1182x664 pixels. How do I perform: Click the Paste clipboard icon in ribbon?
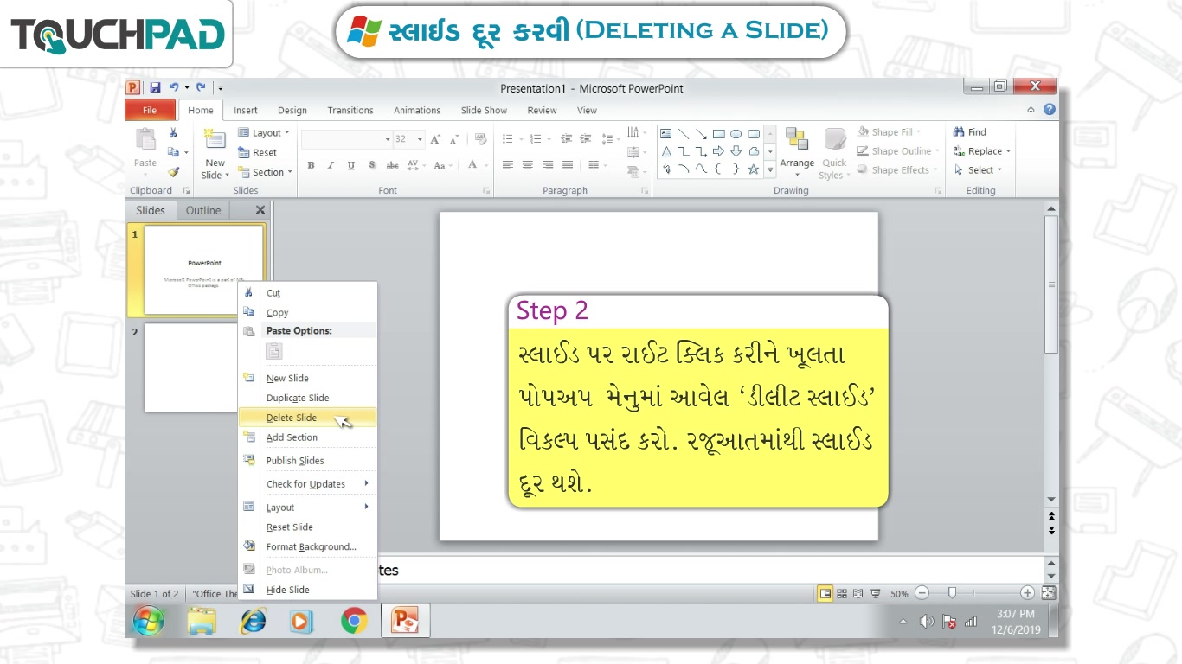pyautogui.click(x=145, y=139)
